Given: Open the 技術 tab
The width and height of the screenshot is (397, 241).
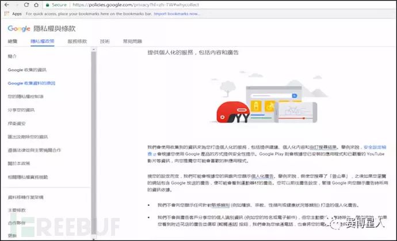Looking at the screenshot, I should click(x=105, y=41).
